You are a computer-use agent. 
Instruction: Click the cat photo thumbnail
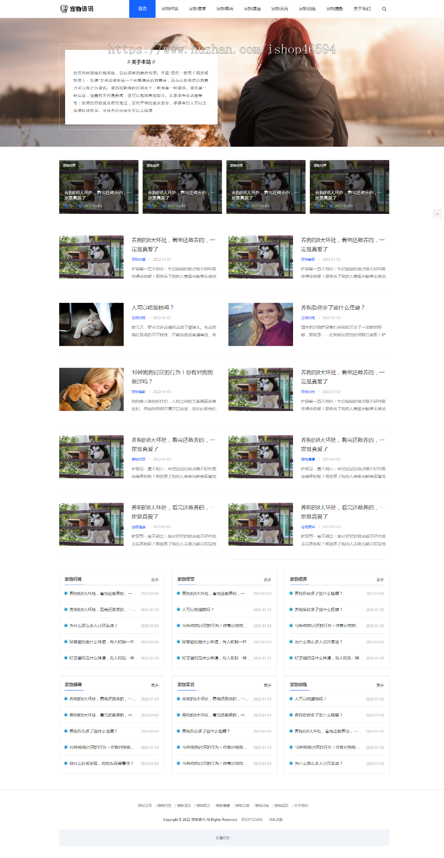pos(91,324)
